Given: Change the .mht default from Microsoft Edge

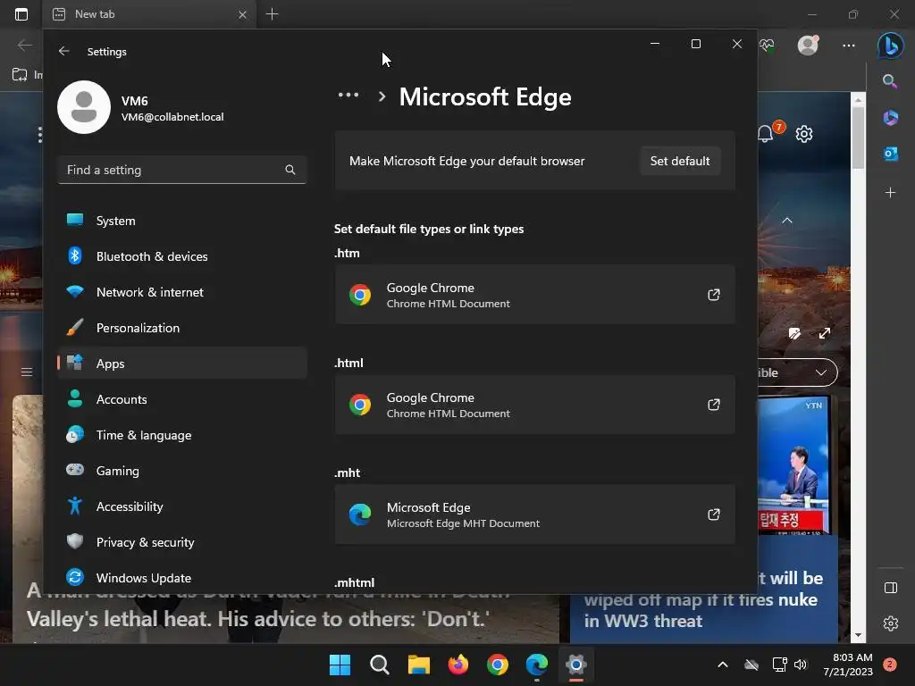Looking at the screenshot, I should 534,514.
